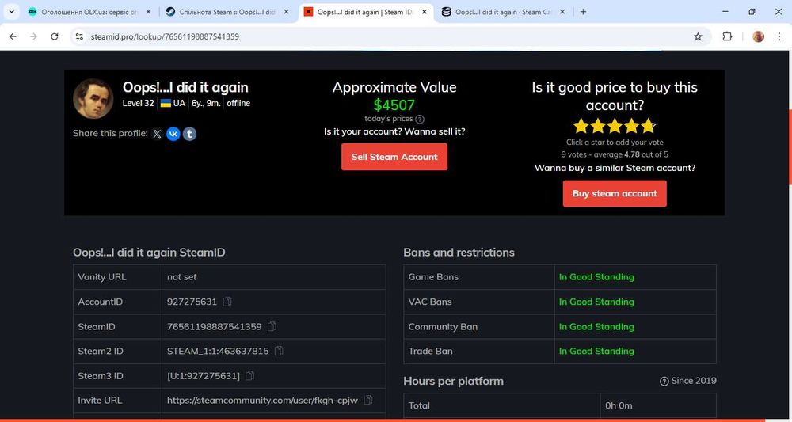Click the Total hours 0h 0m cell

click(x=658, y=405)
